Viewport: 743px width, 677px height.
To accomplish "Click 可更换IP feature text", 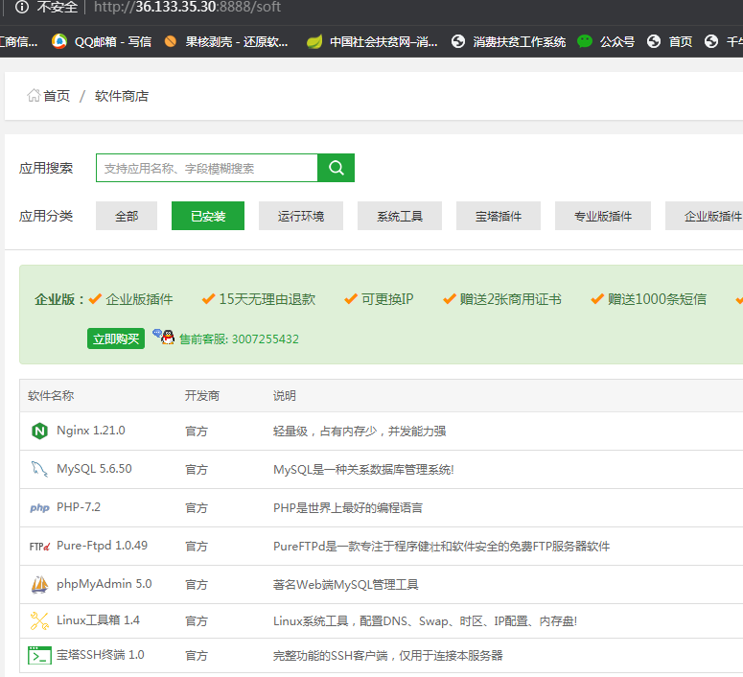I will point(387,299).
